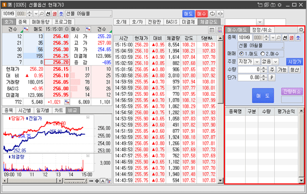Click the 단가 price stepper arrows

tap(264, 78)
